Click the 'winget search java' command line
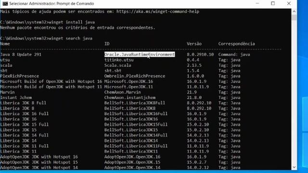 coord(71,38)
